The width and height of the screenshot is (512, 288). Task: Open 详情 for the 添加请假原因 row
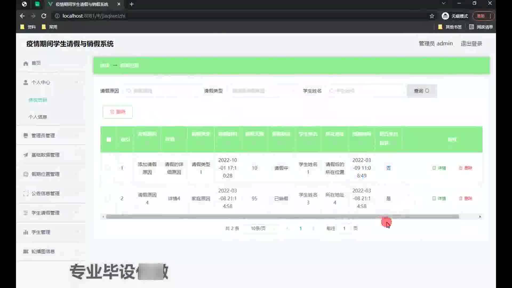(439, 168)
